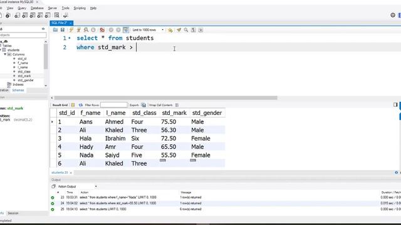Open a script file with the folder icon

click(x=55, y=30)
